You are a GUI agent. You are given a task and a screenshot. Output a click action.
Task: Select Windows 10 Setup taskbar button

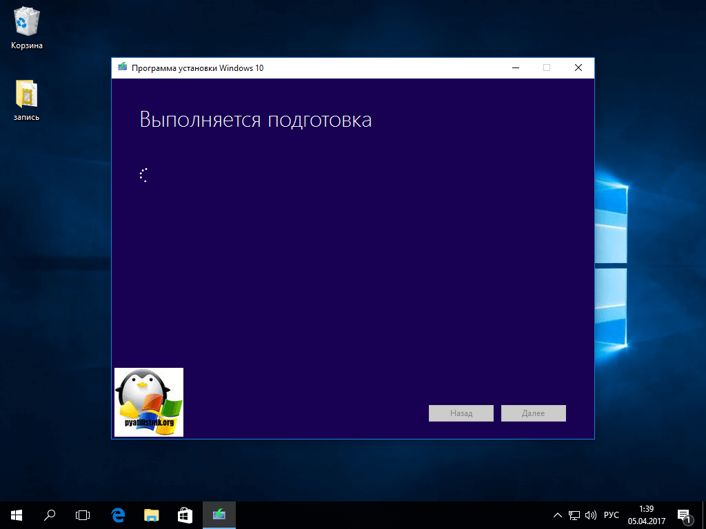point(219,515)
